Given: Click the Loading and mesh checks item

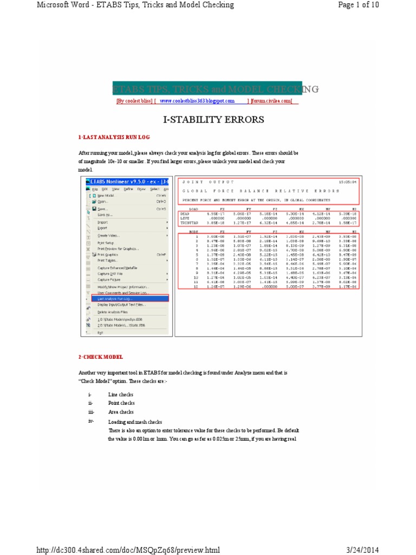Looking at the screenshot, I should (135, 422).
